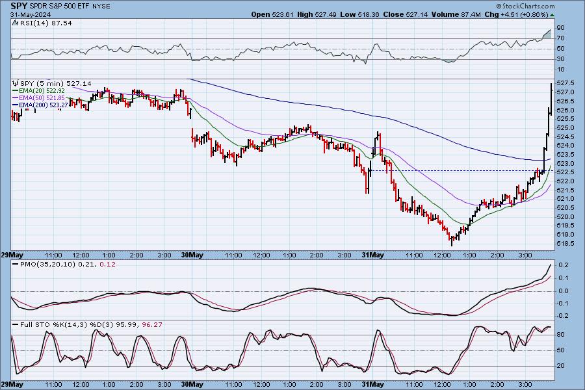The height and width of the screenshot is (390, 585).
Task: Click the "Volume 87.4M" value
Action: 456,14
